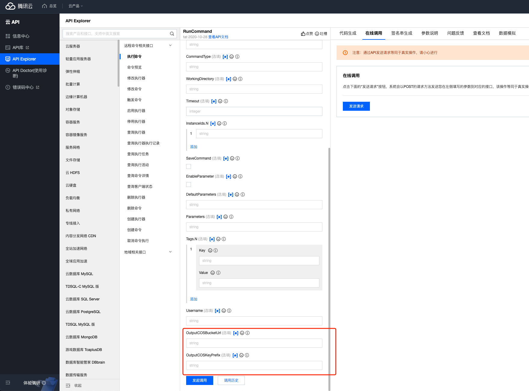Screen dimensions: 529x391
Task: Select 取消命令执行 interface
Action: click(138, 241)
